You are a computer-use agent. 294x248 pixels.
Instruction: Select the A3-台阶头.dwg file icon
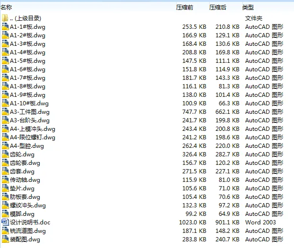[5, 120]
